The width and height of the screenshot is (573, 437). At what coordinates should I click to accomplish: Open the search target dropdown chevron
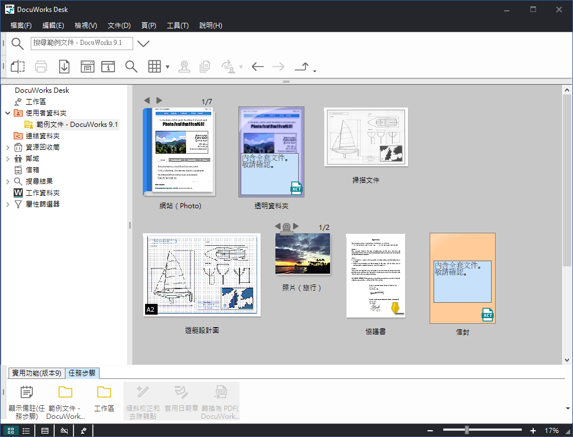click(x=143, y=43)
